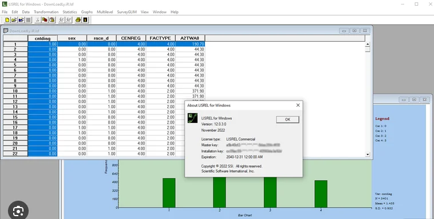Image resolution: width=434 pixels, height=219 pixels.
Task: Click the FACTYPE cell in row 10
Action: click(160, 91)
